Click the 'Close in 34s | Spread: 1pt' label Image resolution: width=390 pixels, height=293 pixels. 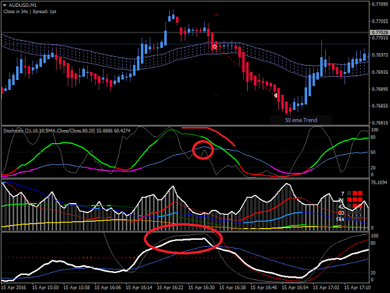tap(30, 12)
